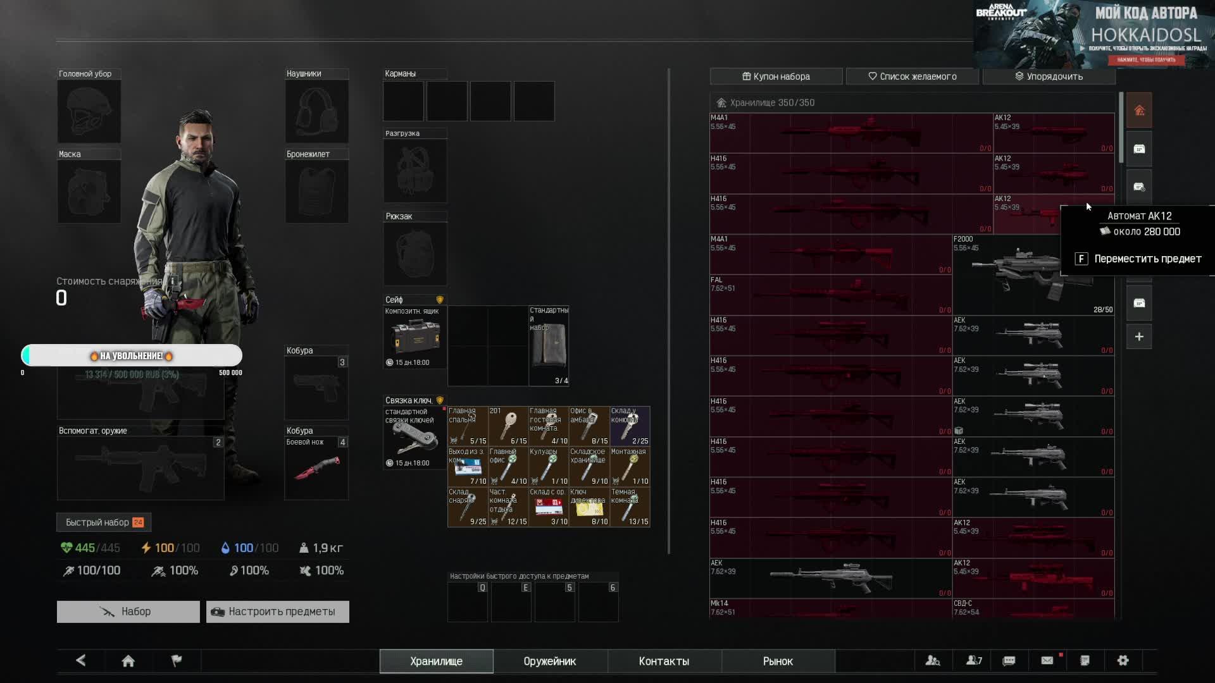Image resolution: width=1215 pixels, height=683 pixels.
Task: Switch to the Оружейник tab
Action: (x=549, y=661)
